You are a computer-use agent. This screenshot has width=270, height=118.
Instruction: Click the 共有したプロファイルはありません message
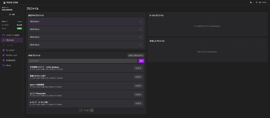207,52
